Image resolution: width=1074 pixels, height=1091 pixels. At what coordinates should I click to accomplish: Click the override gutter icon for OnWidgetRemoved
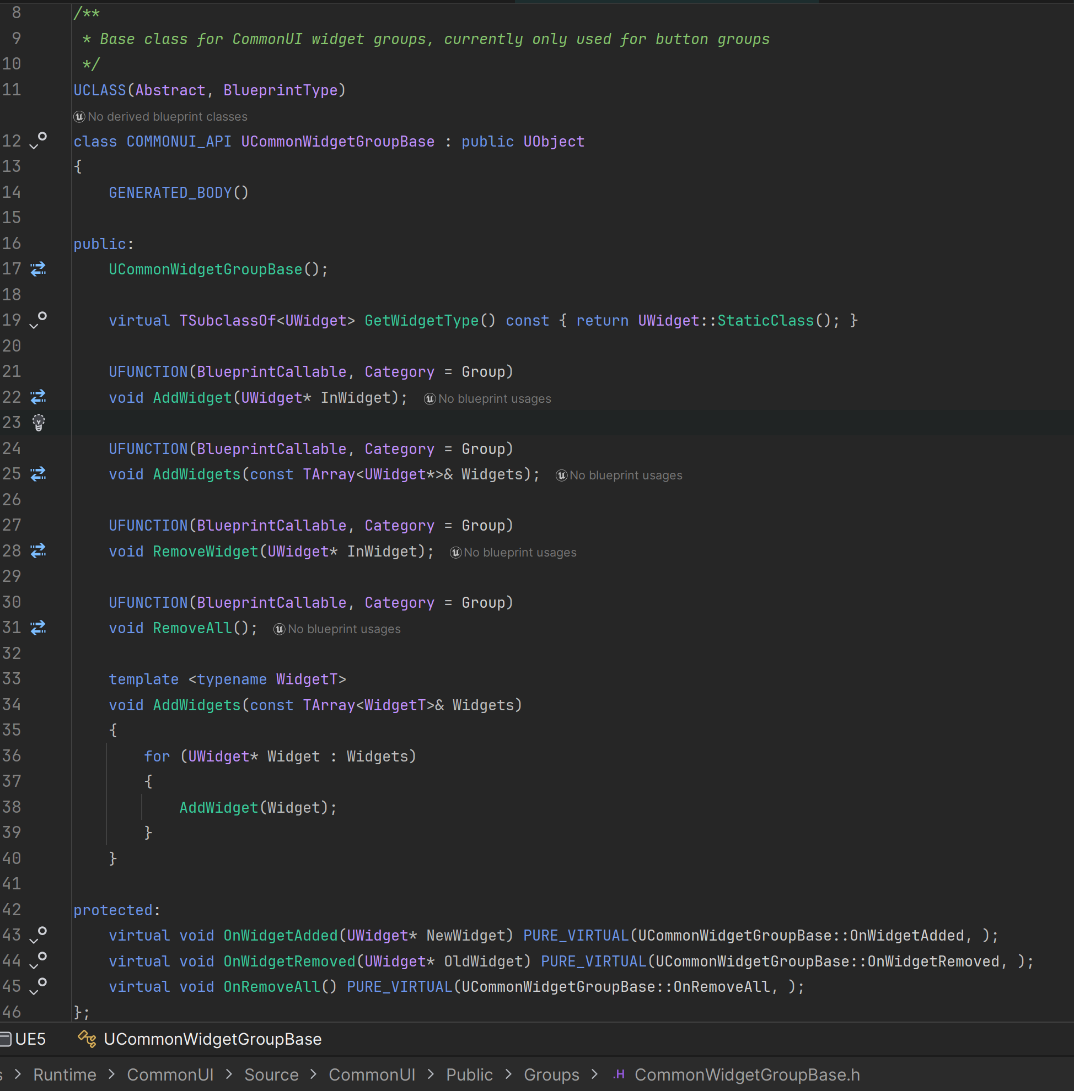[x=39, y=961]
